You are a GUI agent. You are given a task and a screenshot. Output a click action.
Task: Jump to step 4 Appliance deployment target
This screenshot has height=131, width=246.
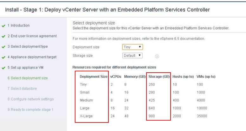coord(32,57)
